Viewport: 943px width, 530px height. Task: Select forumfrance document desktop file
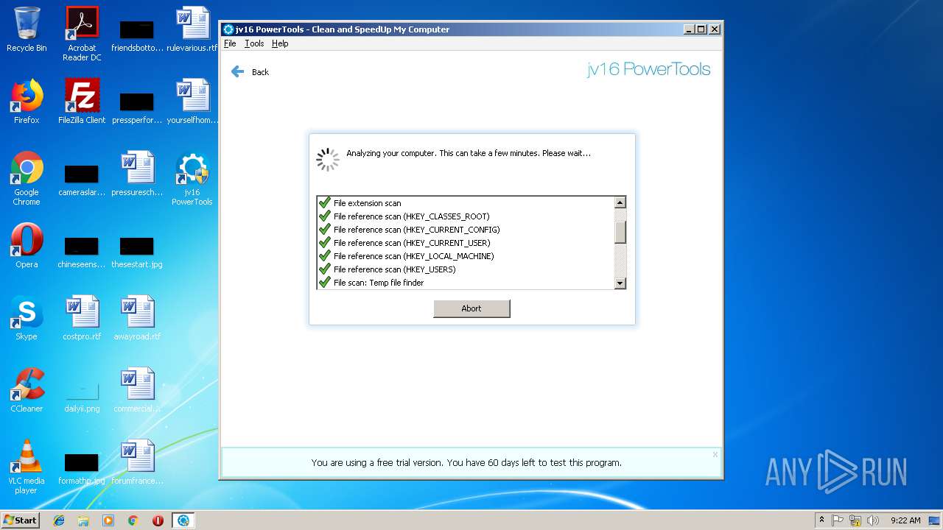137,462
